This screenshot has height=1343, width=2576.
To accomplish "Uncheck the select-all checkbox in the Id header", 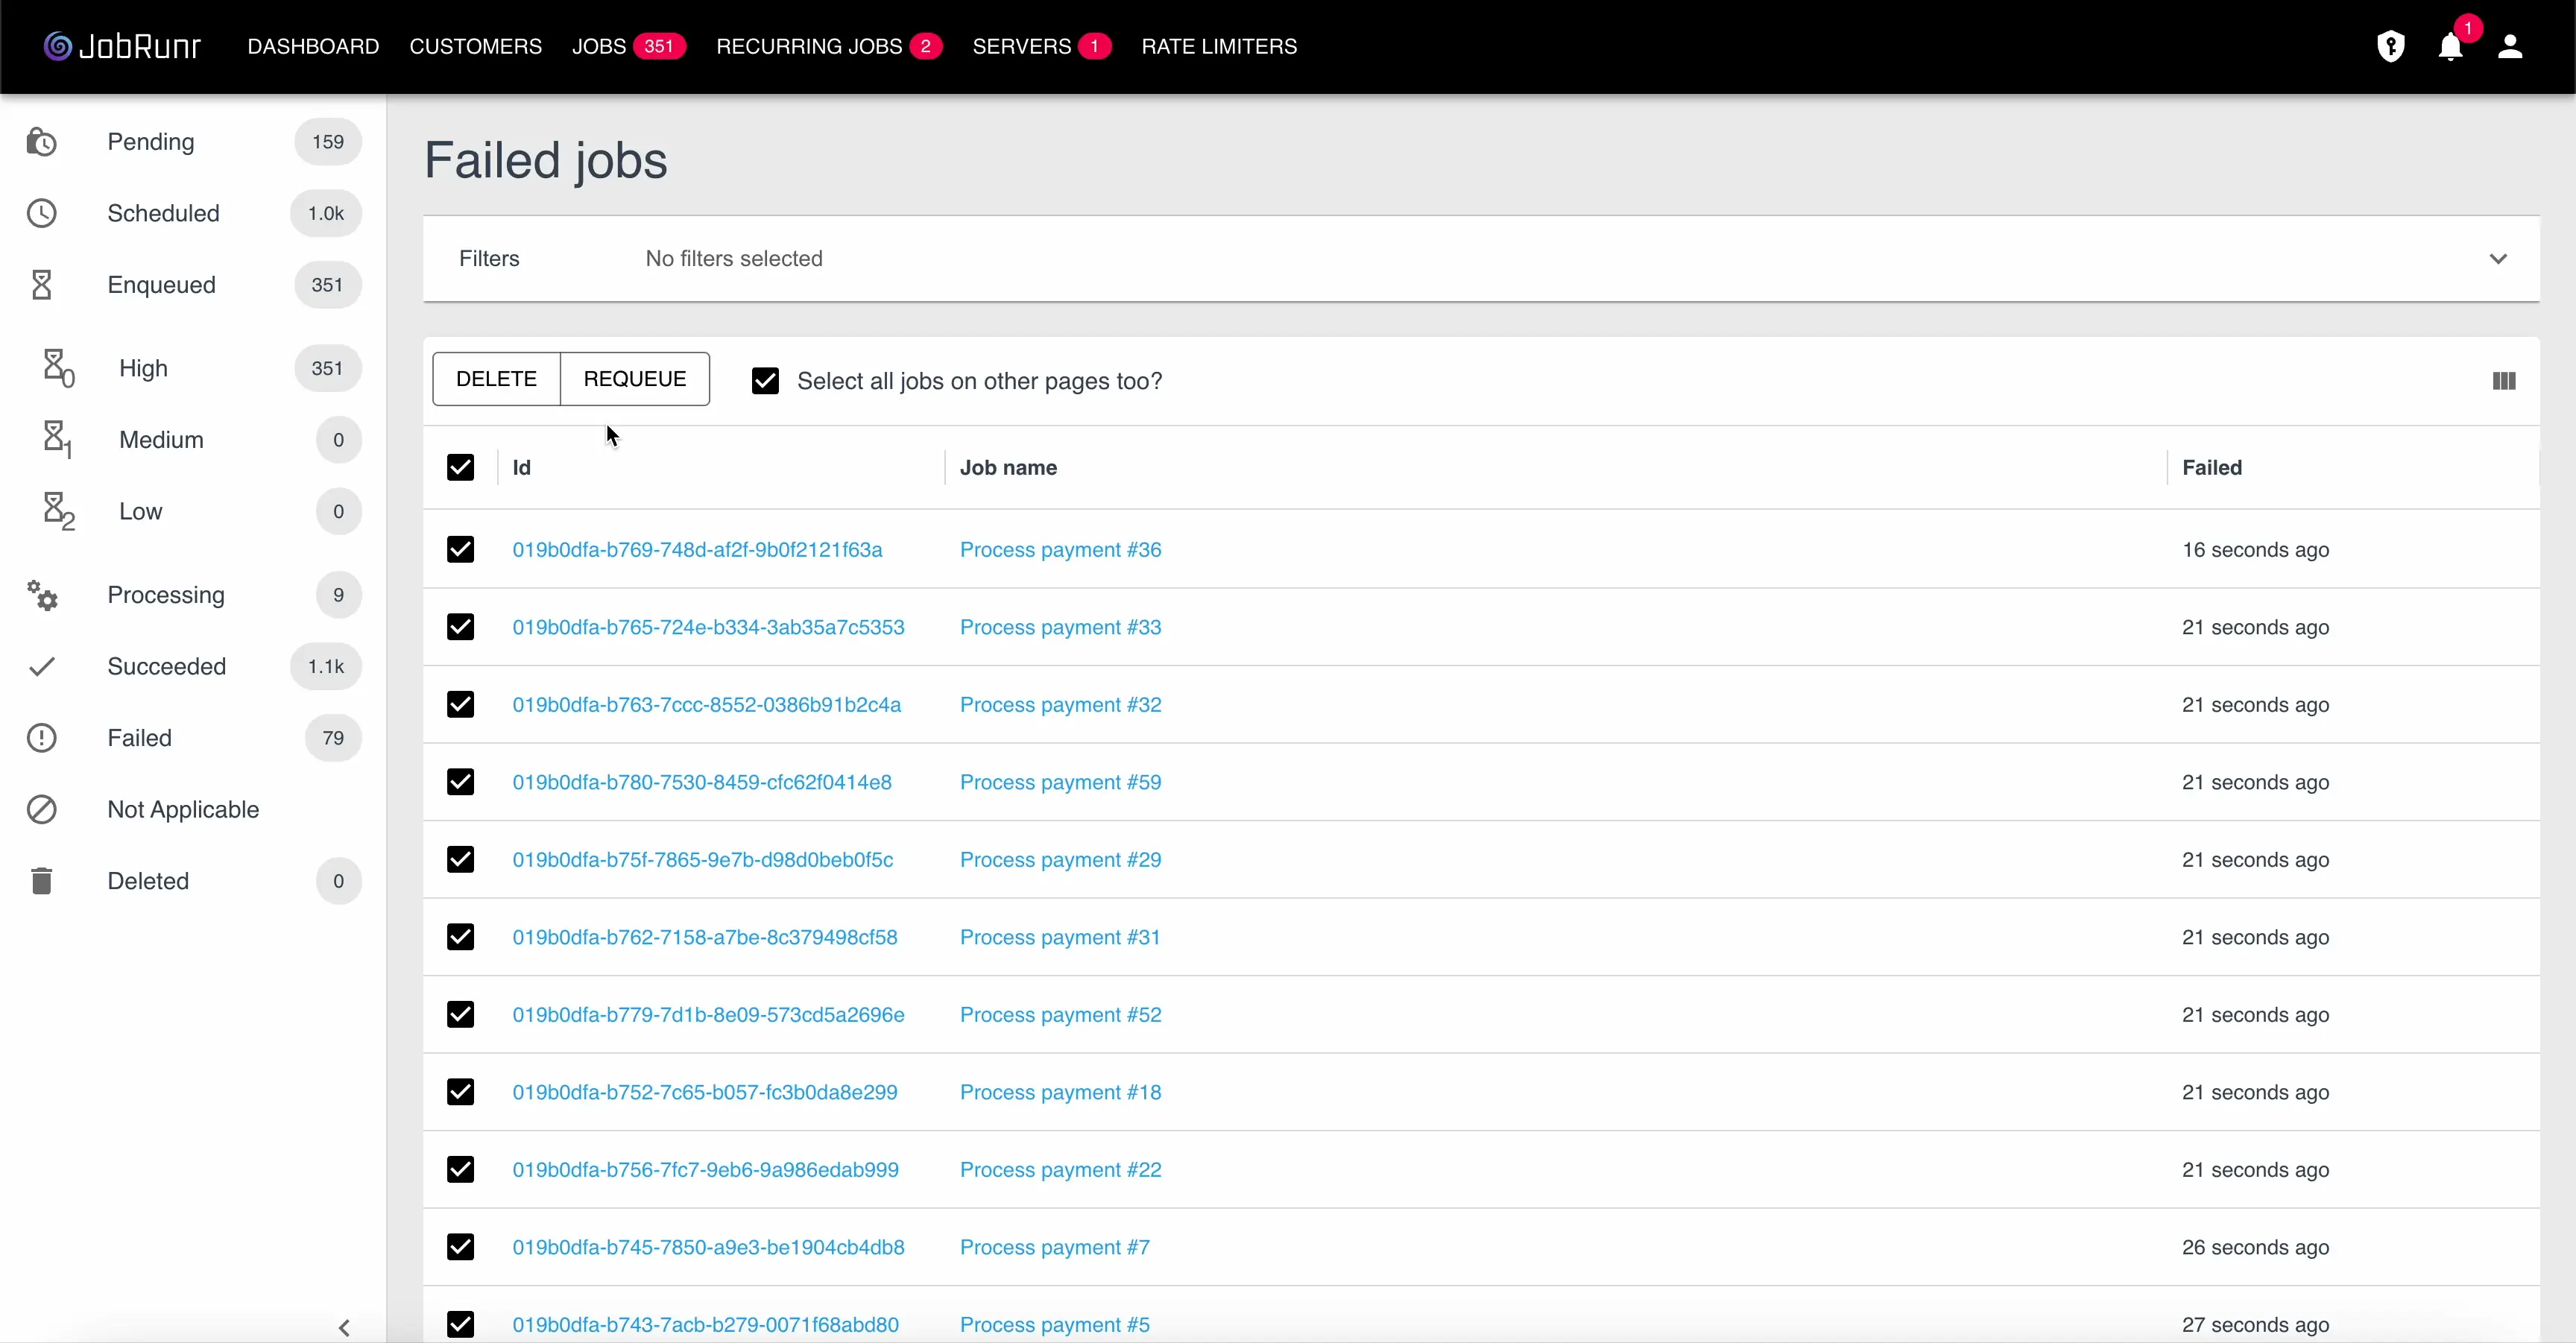I will [x=460, y=467].
